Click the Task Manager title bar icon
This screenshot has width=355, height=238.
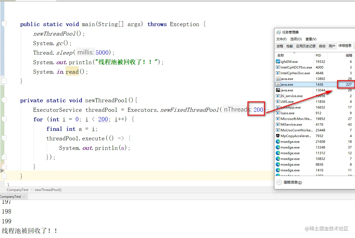click(278, 32)
